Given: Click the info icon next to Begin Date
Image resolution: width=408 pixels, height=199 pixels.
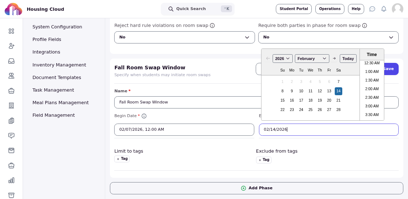Looking at the screenshot, I should [144, 116].
